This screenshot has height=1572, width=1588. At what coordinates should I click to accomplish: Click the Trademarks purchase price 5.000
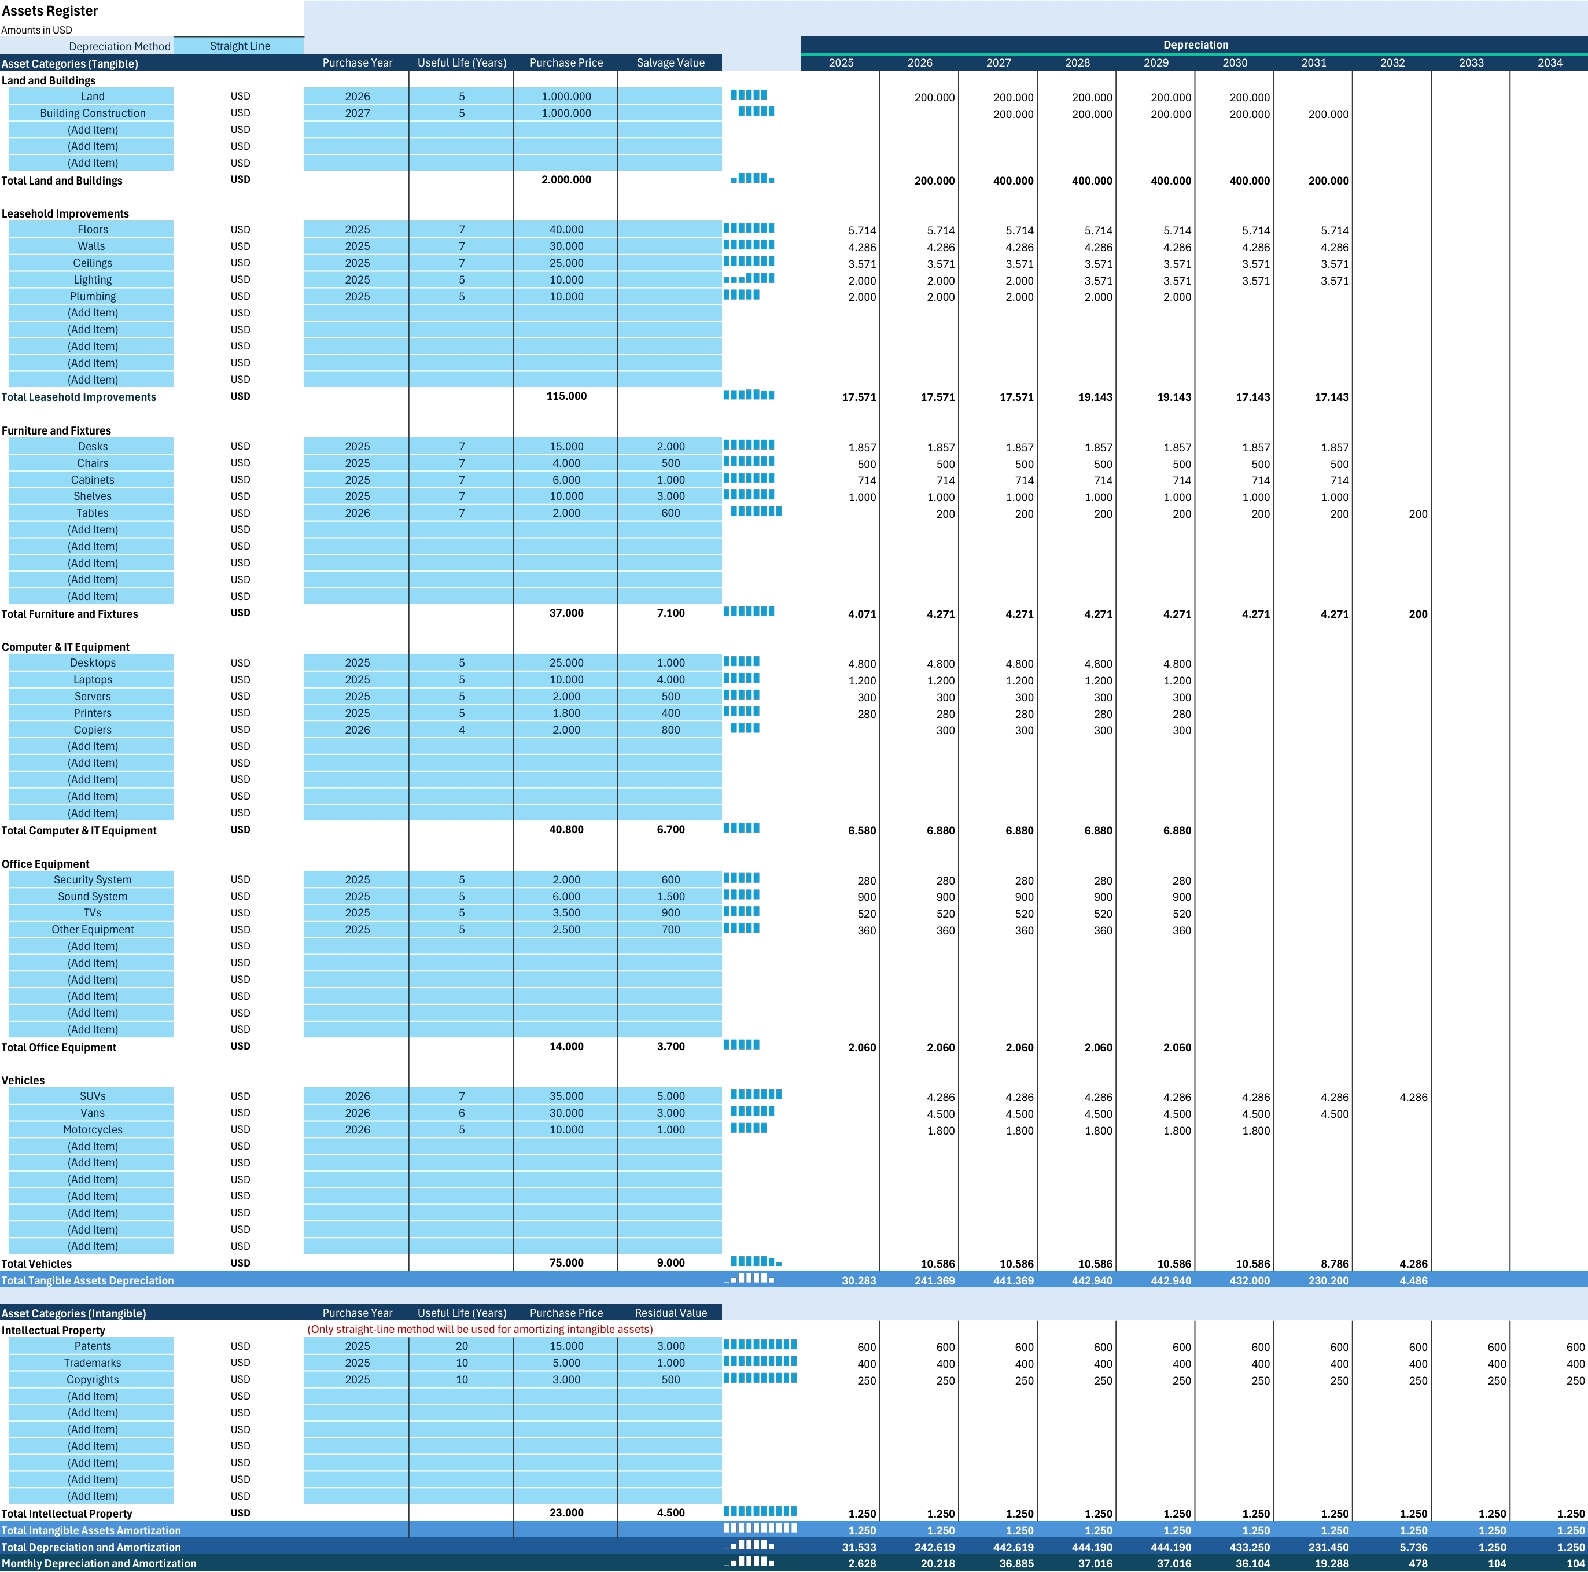coord(566,1363)
